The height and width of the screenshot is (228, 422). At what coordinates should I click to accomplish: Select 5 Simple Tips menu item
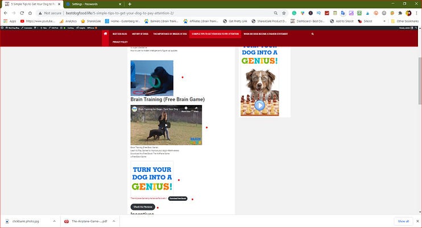pos(215,34)
